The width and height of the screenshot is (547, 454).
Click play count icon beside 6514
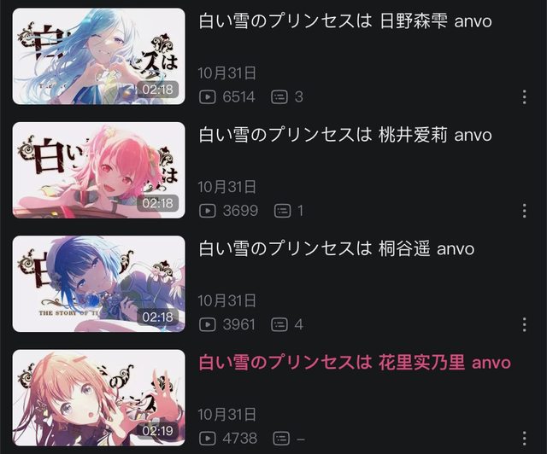pyautogui.click(x=208, y=97)
